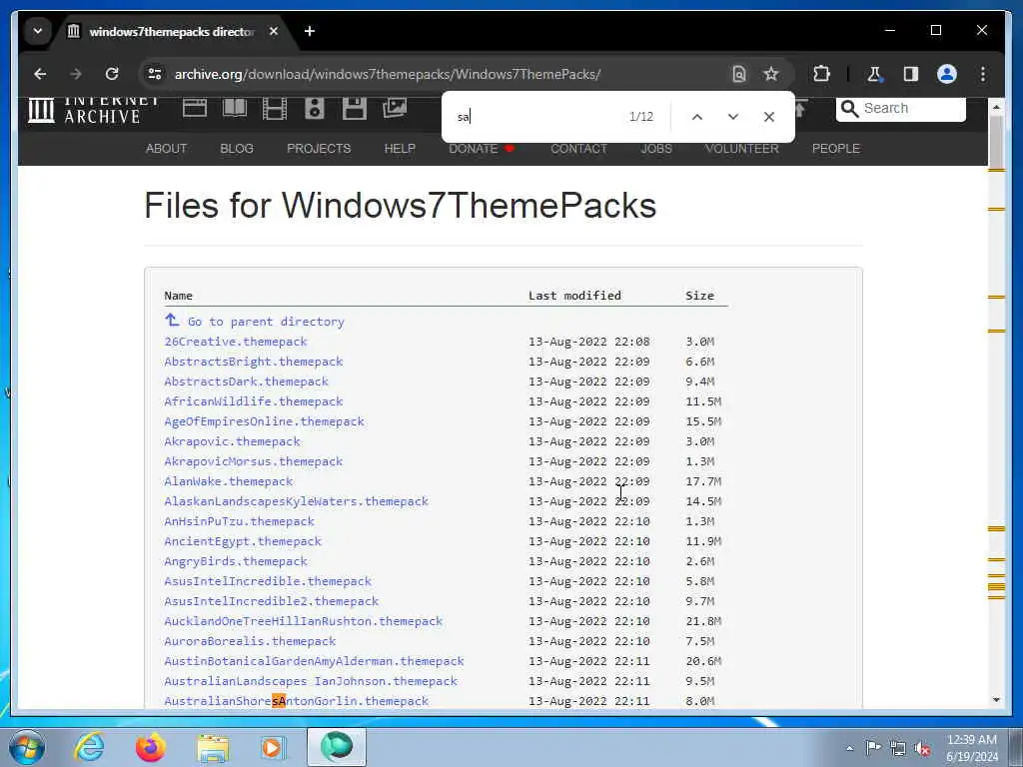Viewport: 1023px width, 767px height.
Task: Bookmark this page with the star icon
Action: (x=771, y=74)
